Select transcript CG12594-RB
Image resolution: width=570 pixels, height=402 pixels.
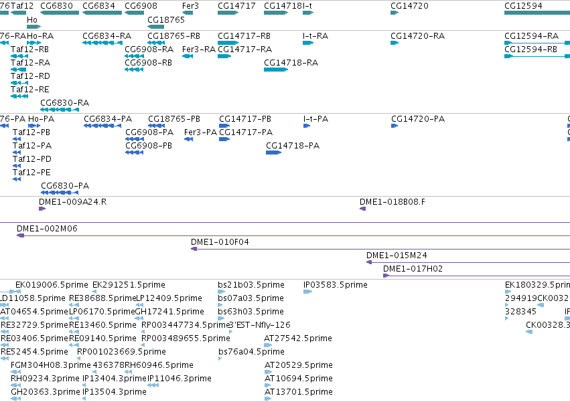(x=530, y=49)
